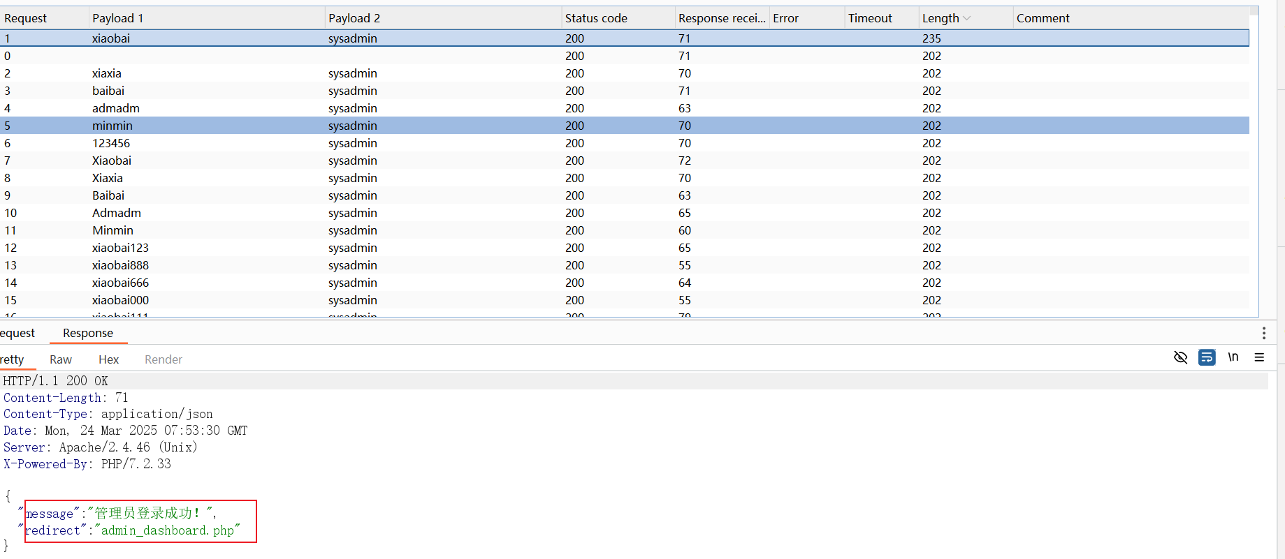Click the Comment column header
Screen dimensions: 1285x559
tap(1043, 18)
